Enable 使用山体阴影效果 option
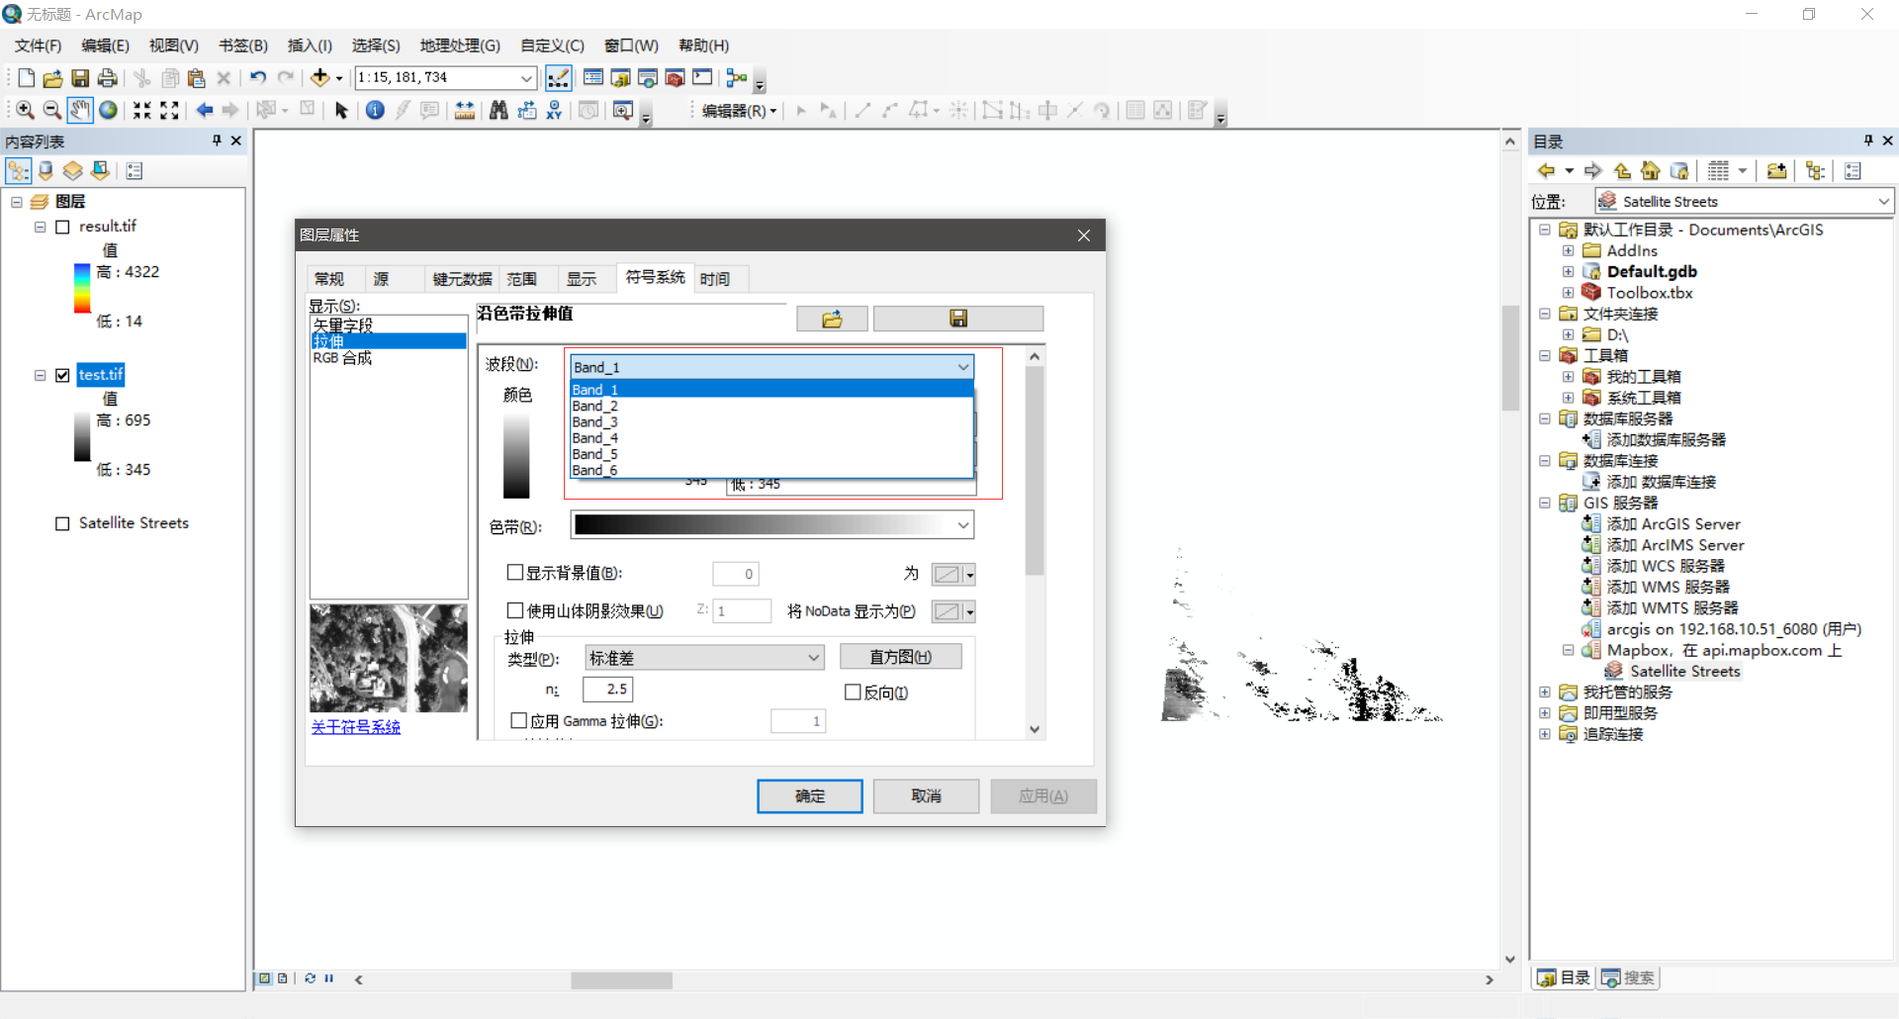1899x1019 pixels. click(x=514, y=610)
